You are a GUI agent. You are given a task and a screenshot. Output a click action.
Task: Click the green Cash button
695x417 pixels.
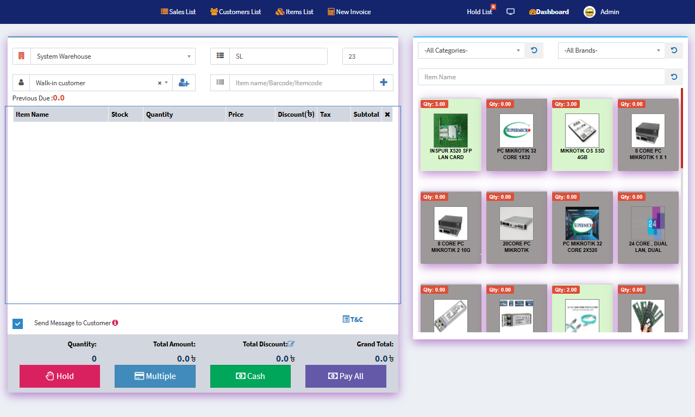tap(250, 376)
